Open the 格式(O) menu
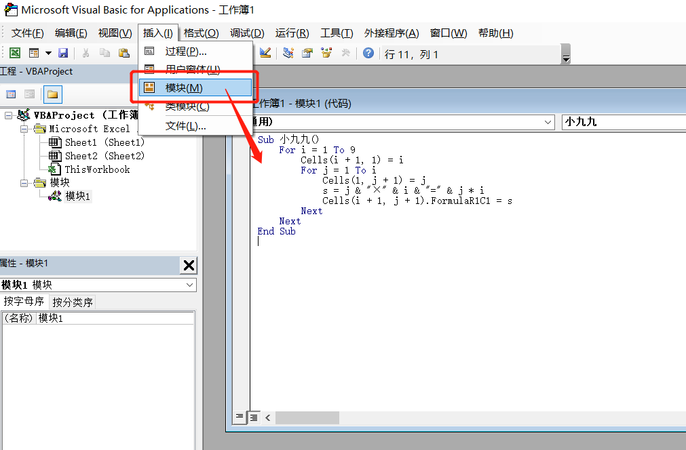686x450 pixels. tap(202, 33)
